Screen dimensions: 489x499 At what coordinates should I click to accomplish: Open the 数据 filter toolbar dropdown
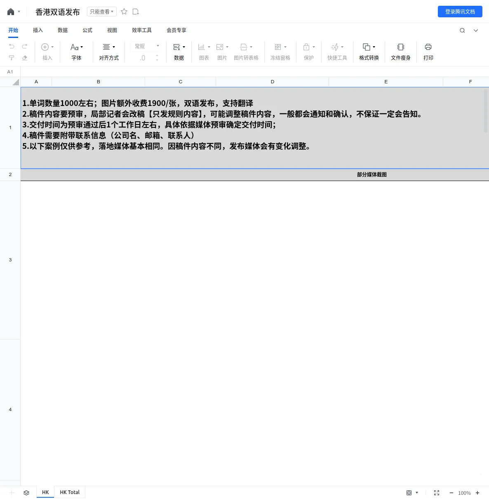[179, 52]
